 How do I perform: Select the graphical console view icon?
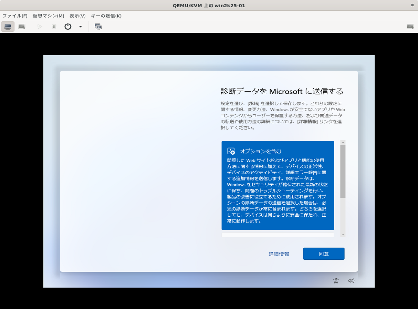coord(7,26)
